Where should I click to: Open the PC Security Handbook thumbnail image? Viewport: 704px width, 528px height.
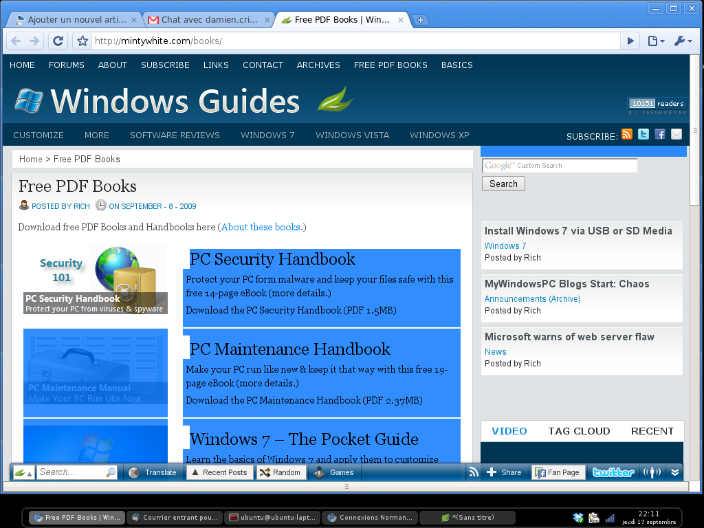(x=95, y=280)
